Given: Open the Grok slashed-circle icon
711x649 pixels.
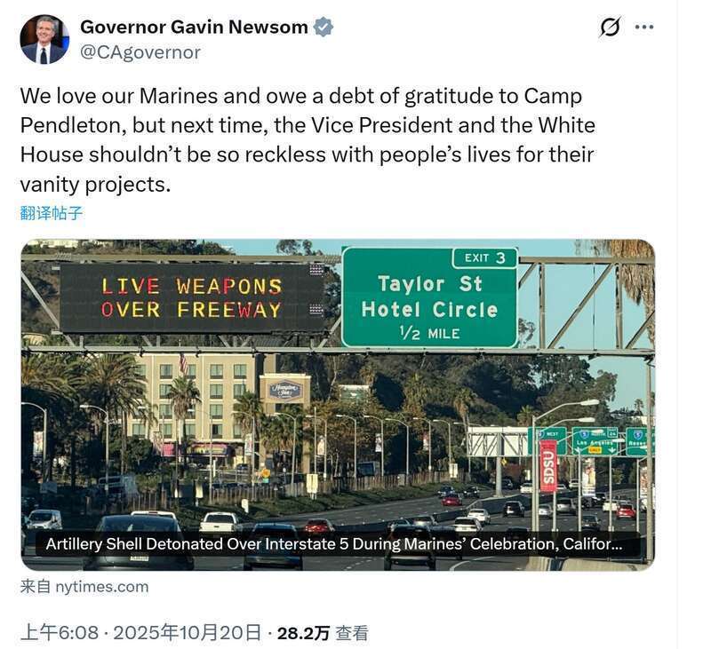Looking at the screenshot, I should 610,28.
